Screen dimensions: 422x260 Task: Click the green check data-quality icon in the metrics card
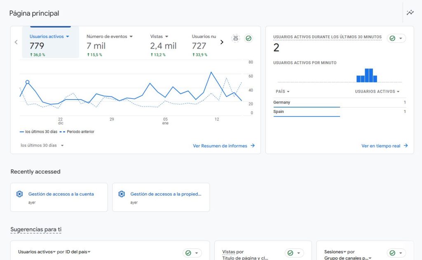(249, 38)
